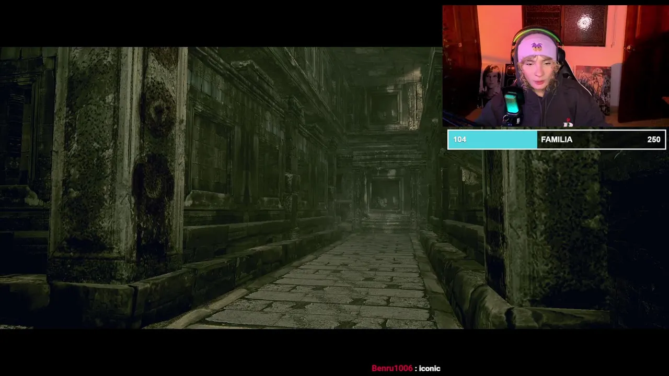Image resolution: width=669 pixels, height=376 pixels.
Task: Click the username Benru1006 in chat
Action: point(392,368)
